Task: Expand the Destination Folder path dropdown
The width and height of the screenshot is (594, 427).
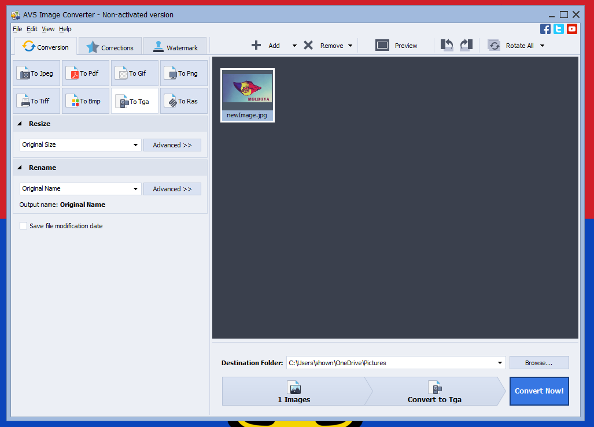Action: 500,363
